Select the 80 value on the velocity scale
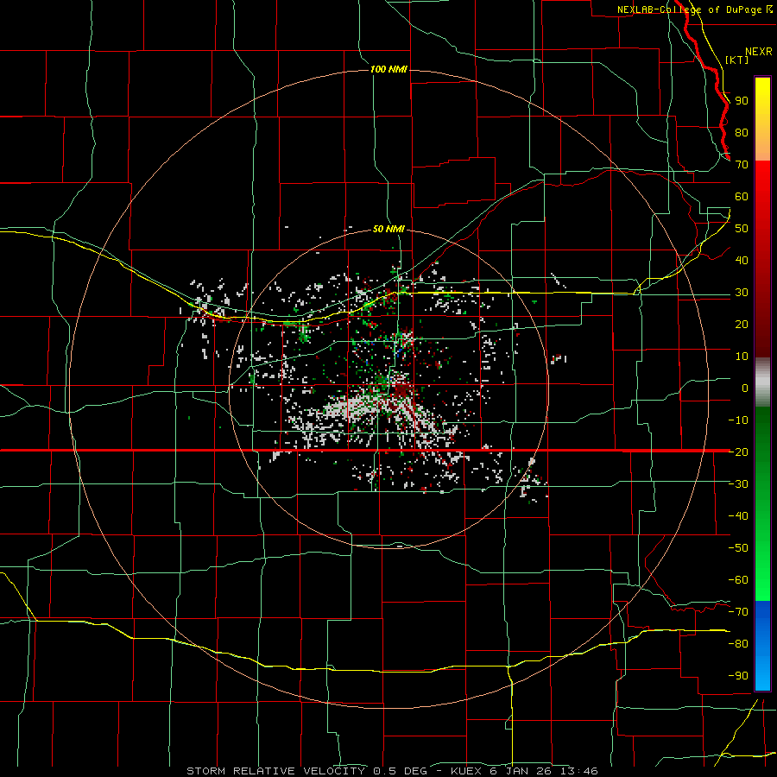The height and width of the screenshot is (777, 777). click(742, 132)
